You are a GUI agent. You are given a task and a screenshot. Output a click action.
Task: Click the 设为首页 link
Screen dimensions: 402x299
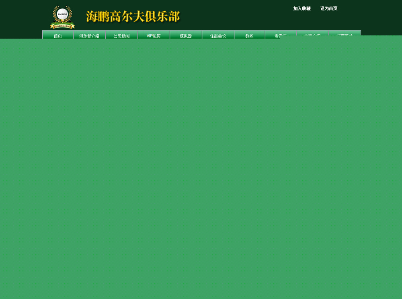tap(329, 8)
